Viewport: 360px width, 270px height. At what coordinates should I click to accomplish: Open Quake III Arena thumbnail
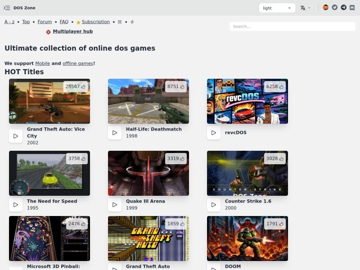point(148,173)
